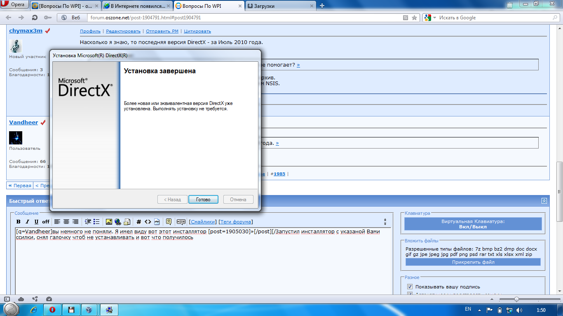Screen dimensions: 563x316
Task: Open the 'Теги форума' link
Action: point(236,222)
